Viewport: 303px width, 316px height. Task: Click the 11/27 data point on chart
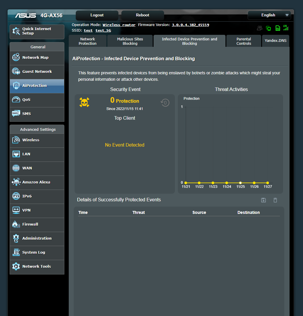pos(268,183)
